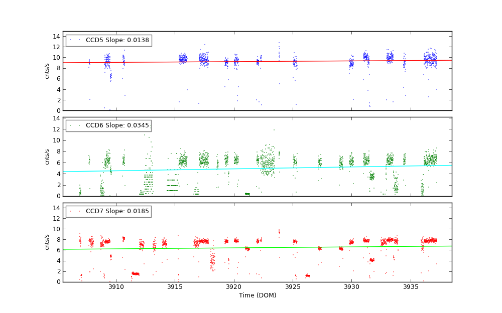Click the 3915 x-axis tick label
The width and height of the screenshot is (502, 313).
pos(175,287)
